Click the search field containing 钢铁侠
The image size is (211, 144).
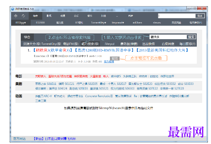pyautogui.click(x=168, y=37)
